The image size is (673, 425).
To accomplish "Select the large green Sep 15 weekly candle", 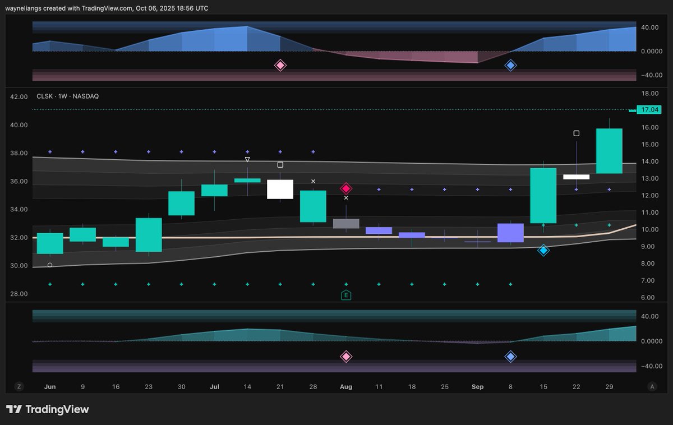I will coord(543,196).
